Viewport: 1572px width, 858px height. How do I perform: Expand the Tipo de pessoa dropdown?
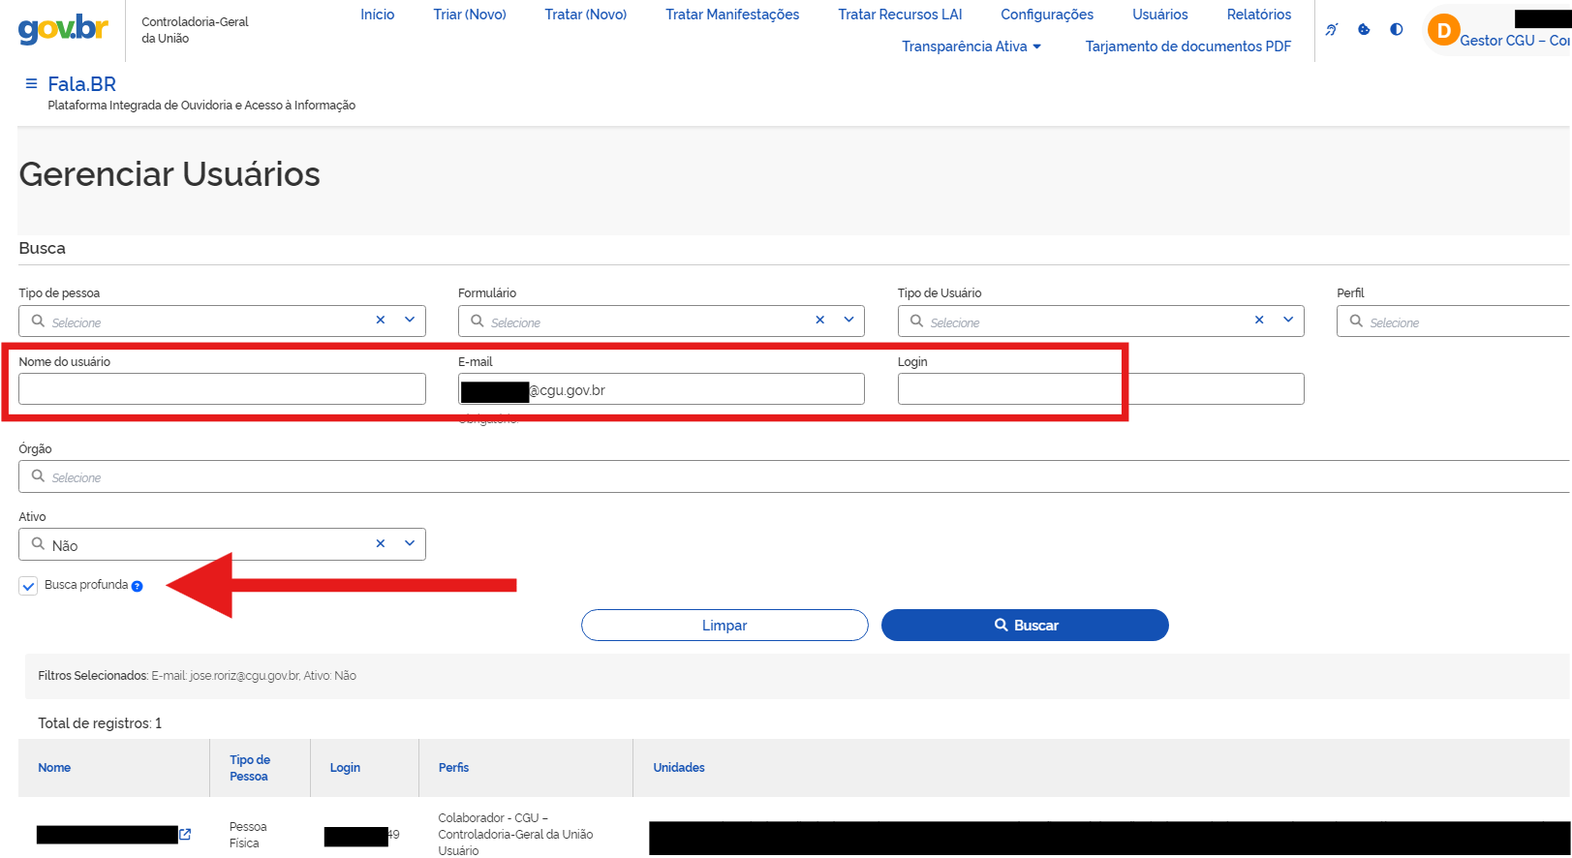coord(410,320)
